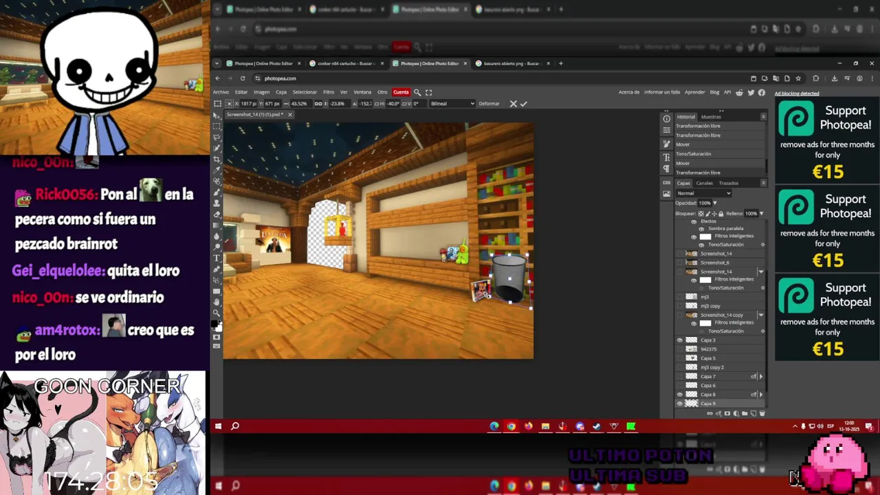Show the Capa 7 layer
The image size is (880, 495).
click(680, 377)
